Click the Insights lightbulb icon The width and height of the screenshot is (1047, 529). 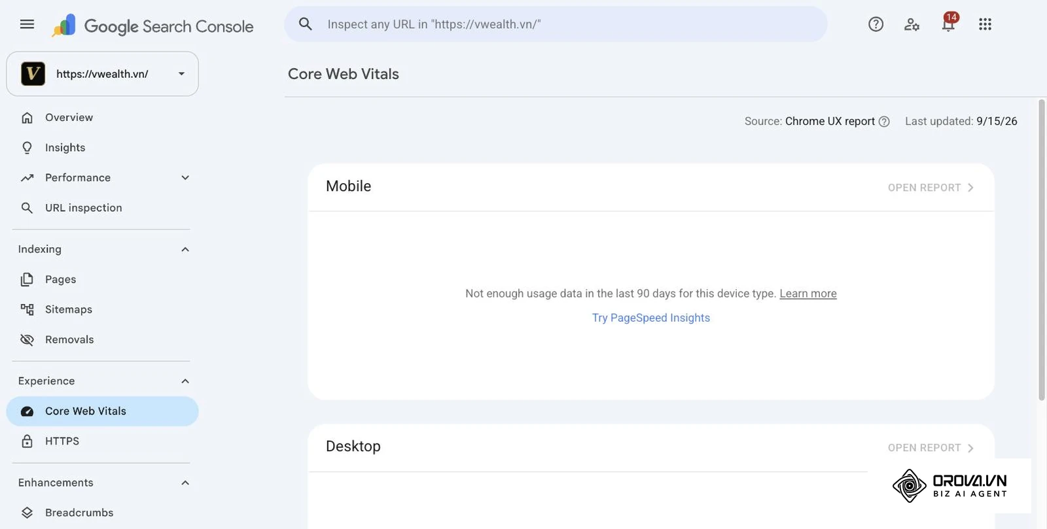[x=27, y=148]
